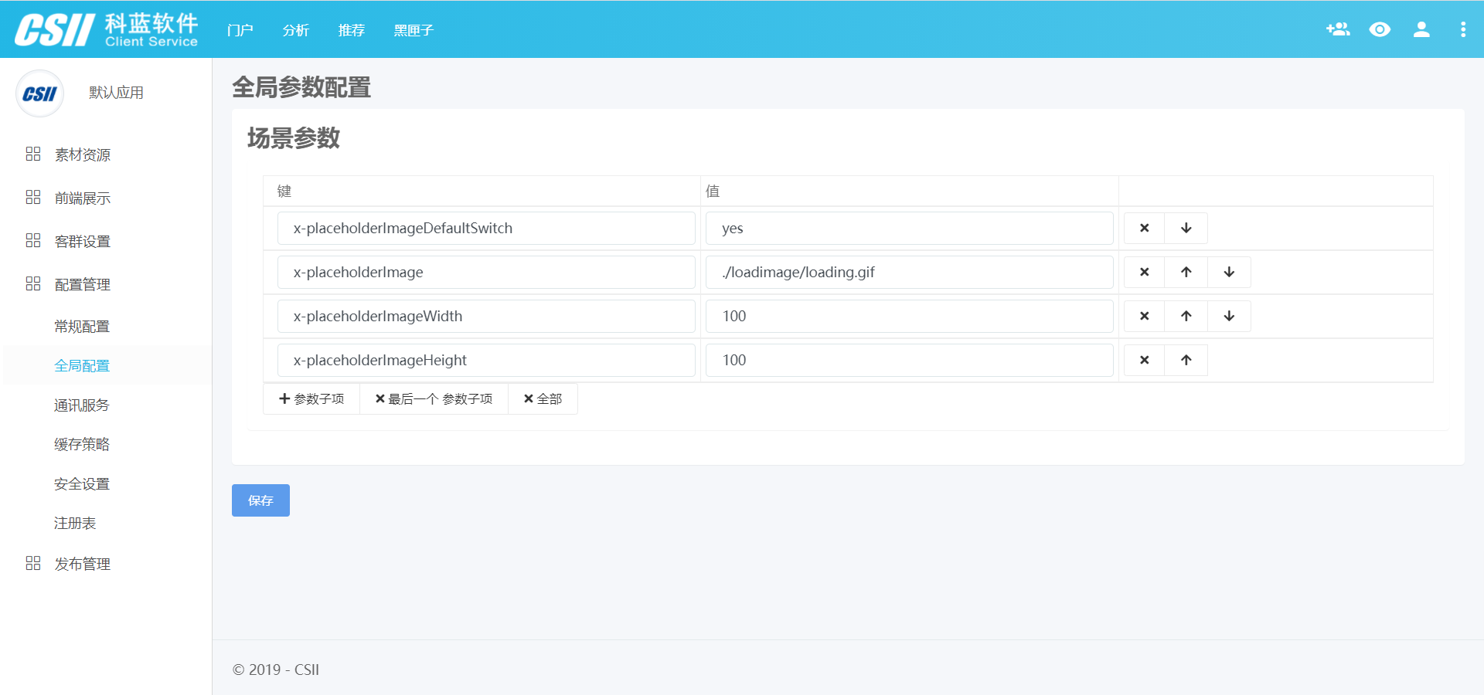
Task: Select 全局配置 submenu item
Action: [82, 365]
